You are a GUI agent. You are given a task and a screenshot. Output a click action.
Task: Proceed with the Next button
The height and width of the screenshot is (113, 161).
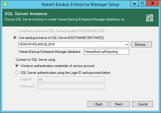pyautogui.click(x=119, y=104)
